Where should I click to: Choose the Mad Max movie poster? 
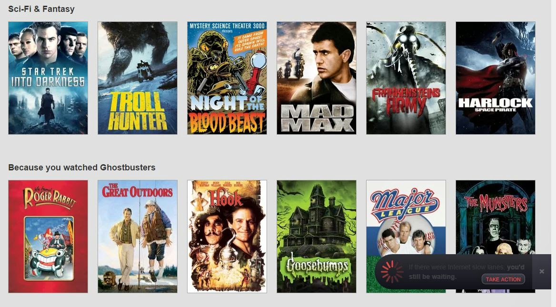coord(317,78)
